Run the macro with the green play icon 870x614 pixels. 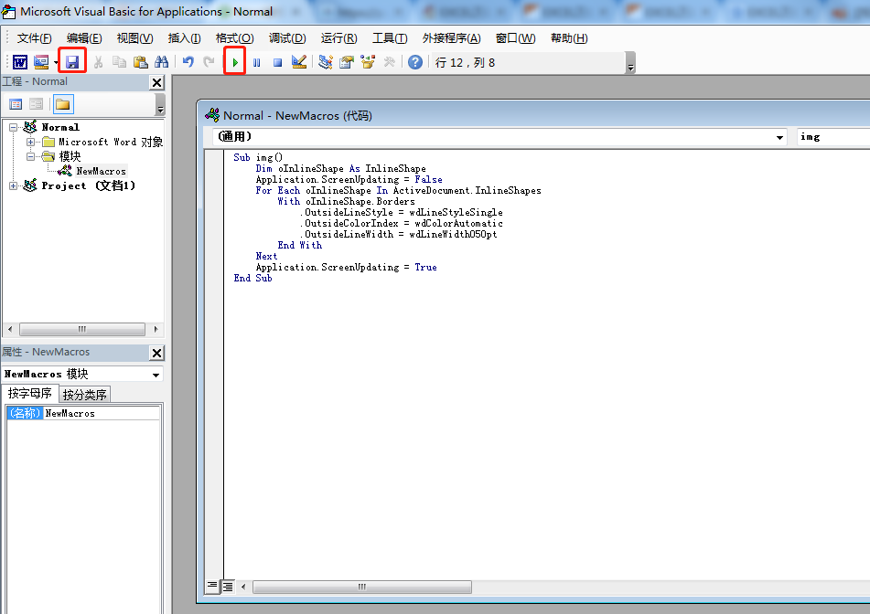[235, 62]
